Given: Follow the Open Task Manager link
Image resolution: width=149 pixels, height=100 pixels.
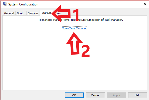Looking at the screenshot, I should [x=74, y=28].
